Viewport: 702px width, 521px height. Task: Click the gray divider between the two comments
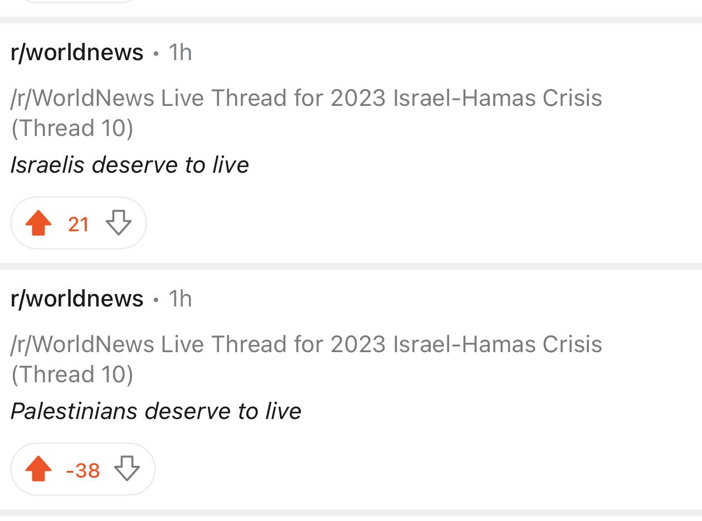click(x=351, y=266)
